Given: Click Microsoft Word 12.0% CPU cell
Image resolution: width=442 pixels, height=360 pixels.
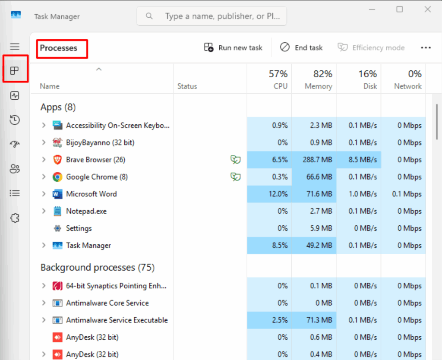Looking at the screenshot, I should 269,194.
